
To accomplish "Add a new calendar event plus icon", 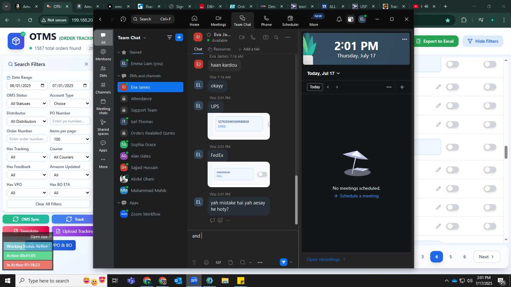I will 402,87.
